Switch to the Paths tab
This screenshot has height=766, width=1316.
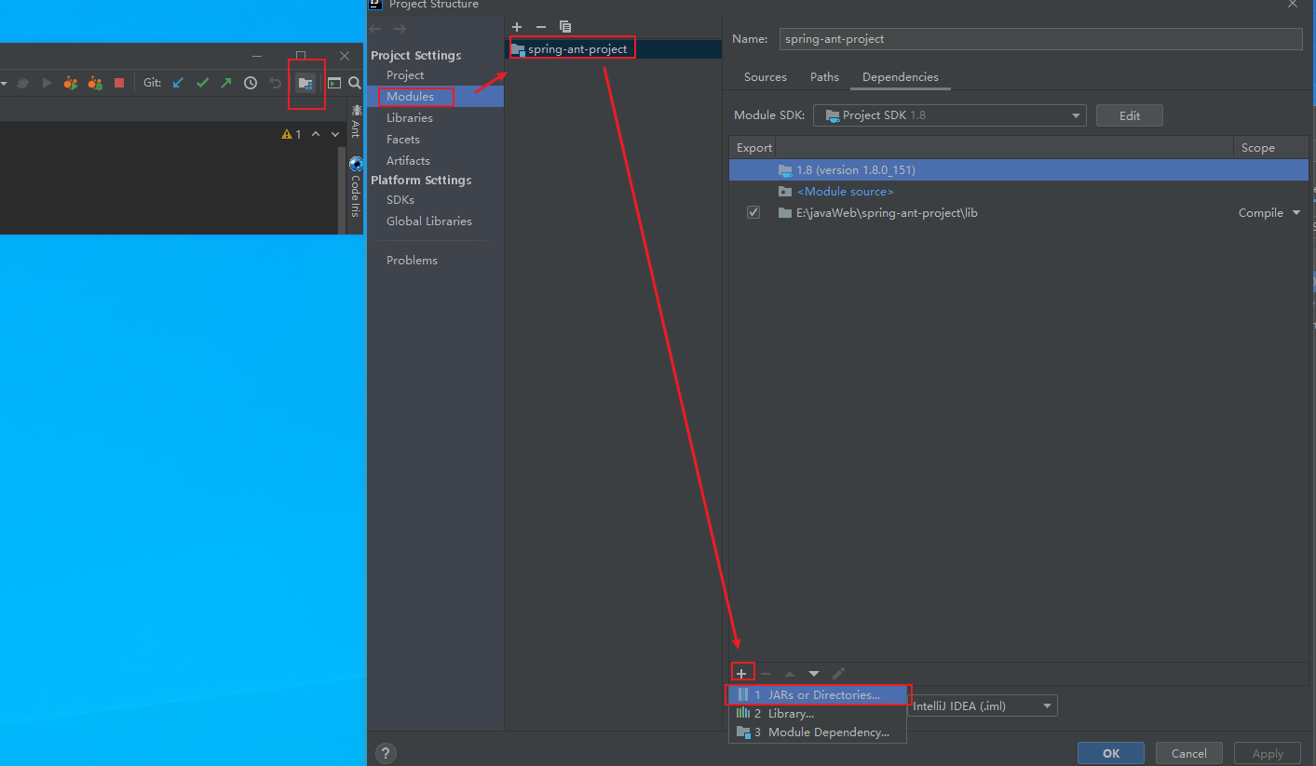point(824,77)
